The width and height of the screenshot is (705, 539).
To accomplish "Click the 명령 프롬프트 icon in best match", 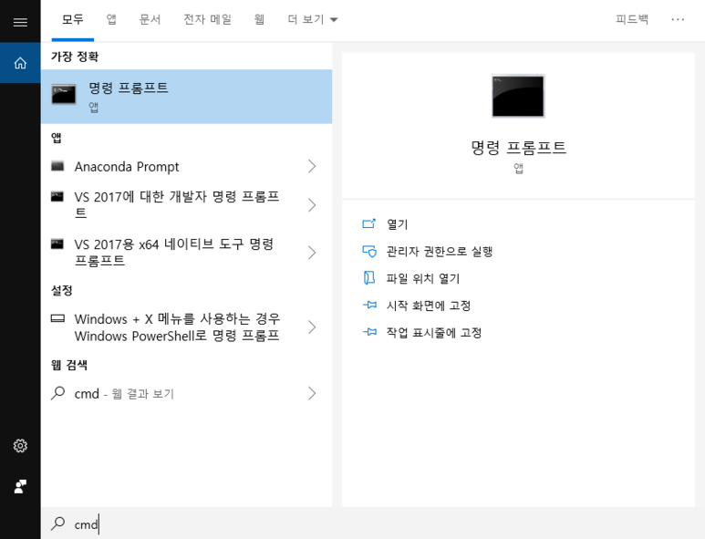I will point(64,94).
